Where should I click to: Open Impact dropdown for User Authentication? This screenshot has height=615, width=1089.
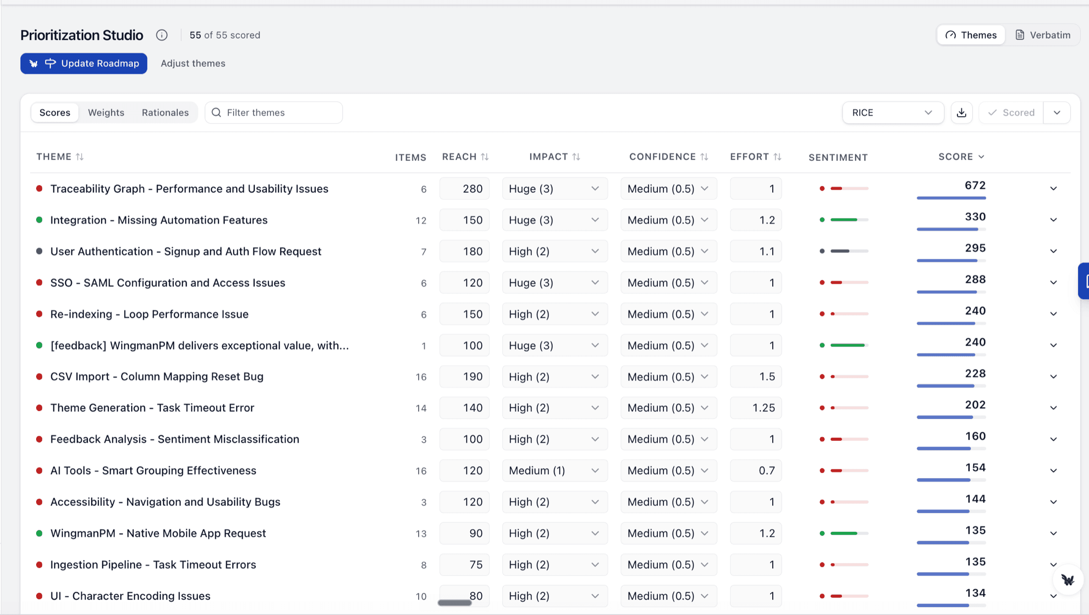tap(554, 252)
